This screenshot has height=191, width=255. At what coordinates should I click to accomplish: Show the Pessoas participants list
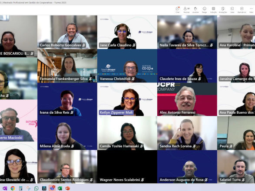[x=186, y=10]
